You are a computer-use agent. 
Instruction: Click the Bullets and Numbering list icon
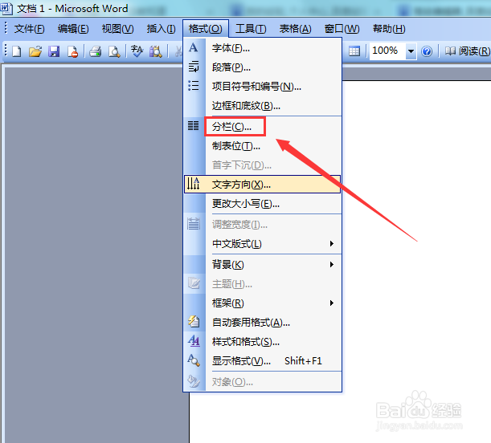coord(193,85)
